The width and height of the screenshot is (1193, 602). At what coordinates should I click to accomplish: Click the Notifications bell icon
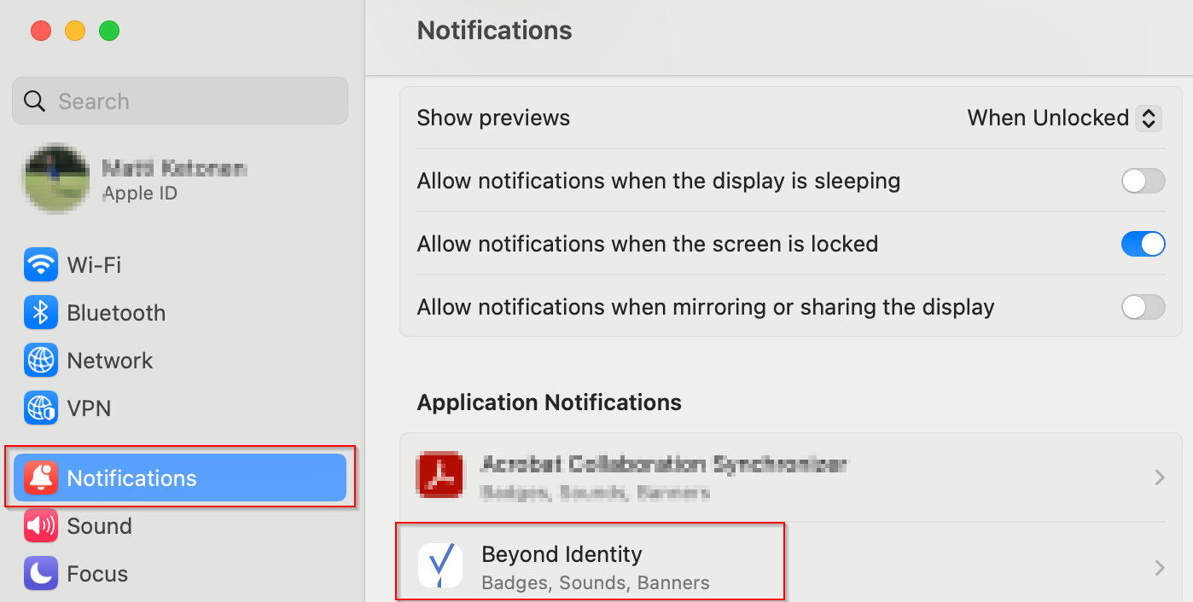[x=40, y=478]
